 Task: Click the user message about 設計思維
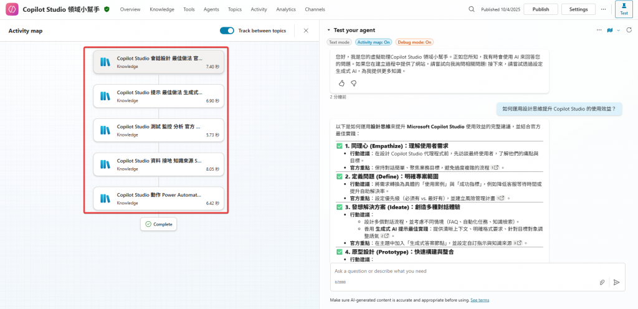tap(559, 108)
